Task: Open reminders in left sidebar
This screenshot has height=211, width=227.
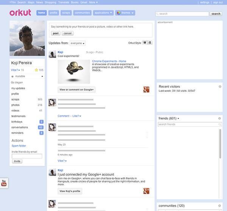Action: click(x=17, y=133)
